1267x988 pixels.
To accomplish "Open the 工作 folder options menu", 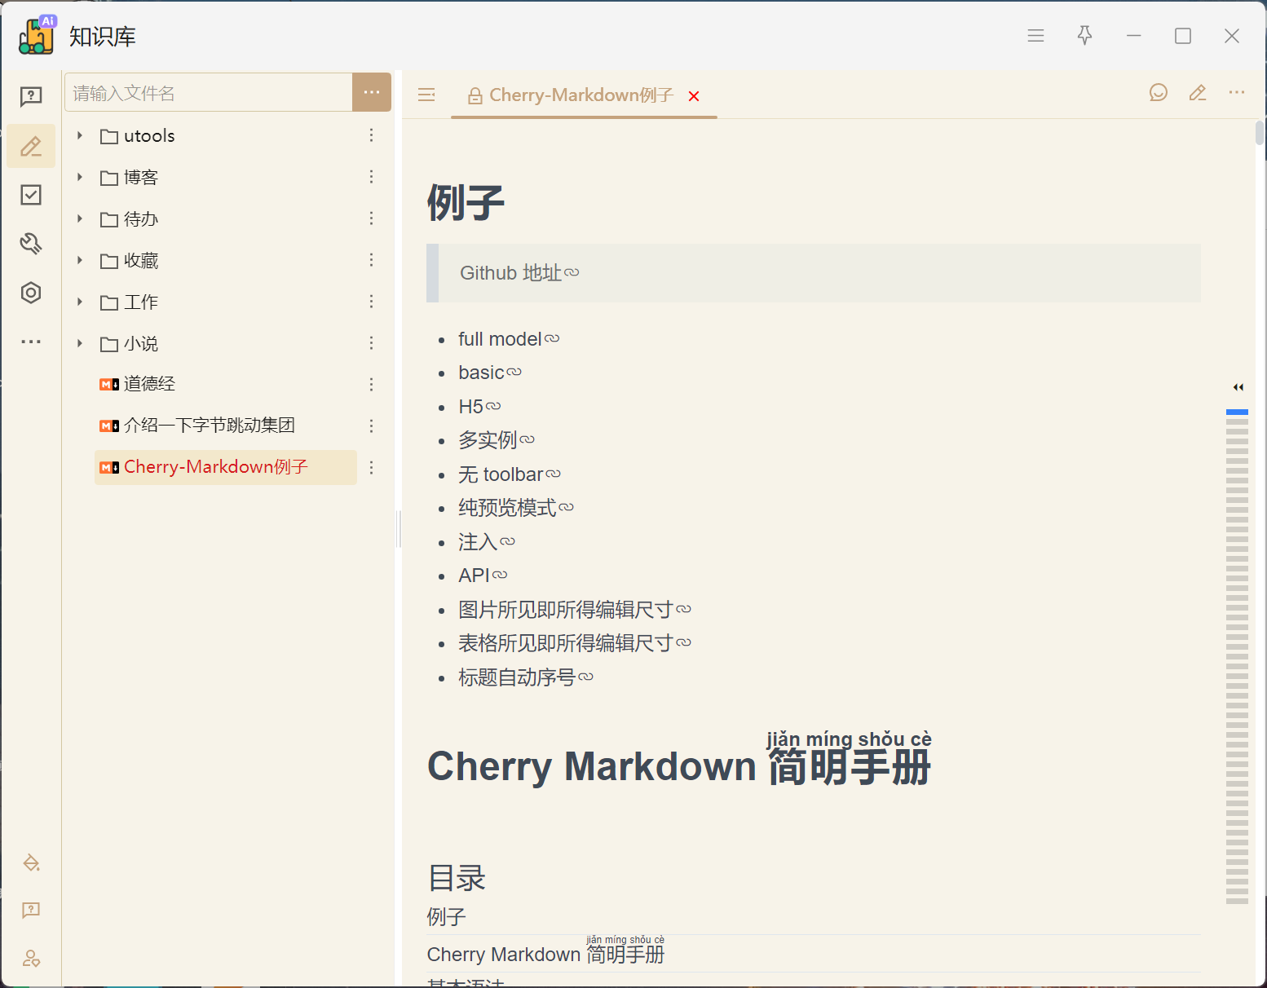I will 372,302.
